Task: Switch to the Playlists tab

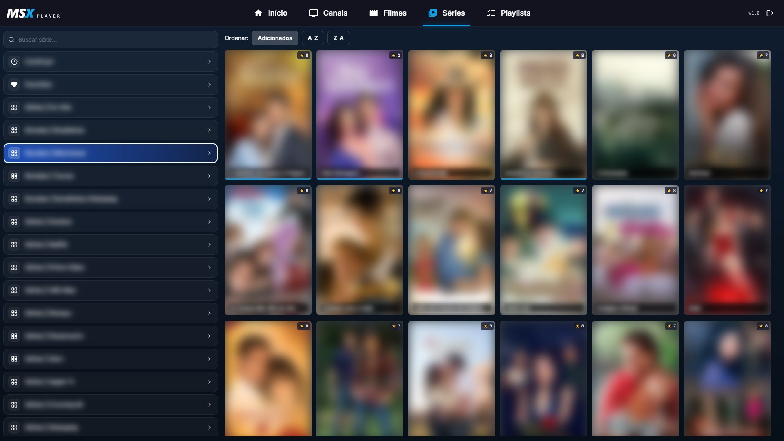Action: click(508, 13)
